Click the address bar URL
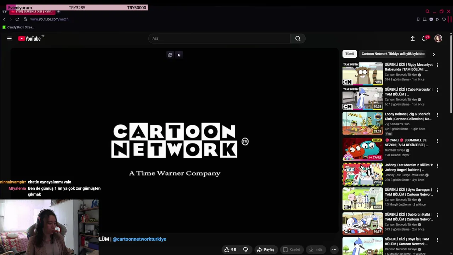 pos(49,19)
